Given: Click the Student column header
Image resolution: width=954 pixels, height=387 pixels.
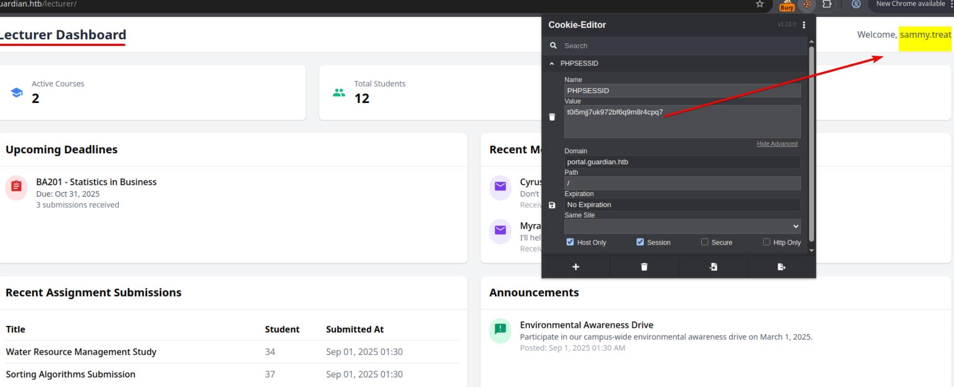Looking at the screenshot, I should [282, 329].
